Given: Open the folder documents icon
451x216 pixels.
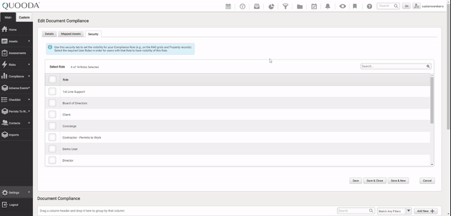Looking at the screenshot, I should [300, 6].
